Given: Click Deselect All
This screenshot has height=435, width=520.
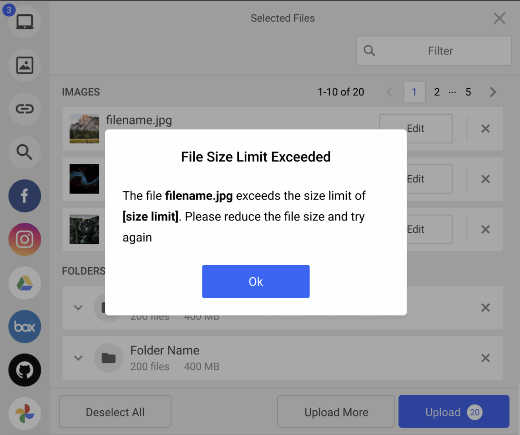Looking at the screenshot, I should [x=115, y=412].
